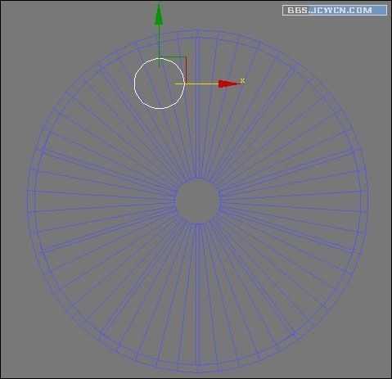
Task: Click the green Y-axis arrow of the move gizmo
Action: point(159,15)
